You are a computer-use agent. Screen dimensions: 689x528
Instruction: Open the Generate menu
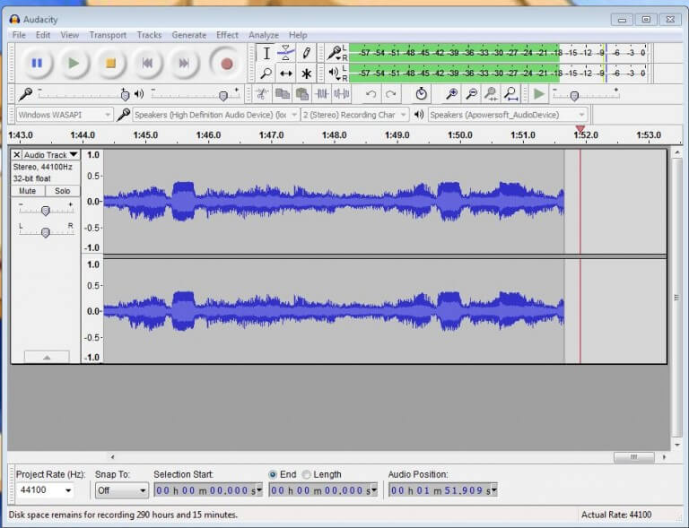coord(189,35)
